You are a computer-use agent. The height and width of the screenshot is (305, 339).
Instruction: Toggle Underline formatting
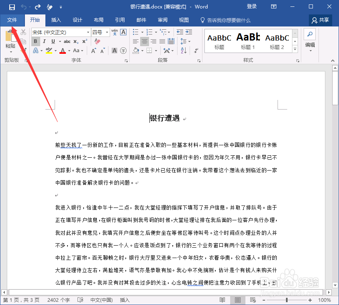[x=53, y=41]
